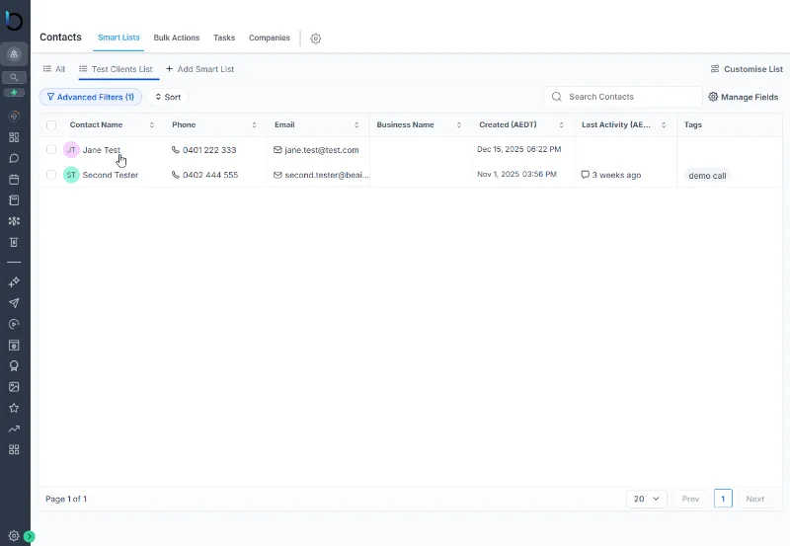Open Marketing paper plane icon
The width and height of the screenshot is (790, 546).
(14, 303)
